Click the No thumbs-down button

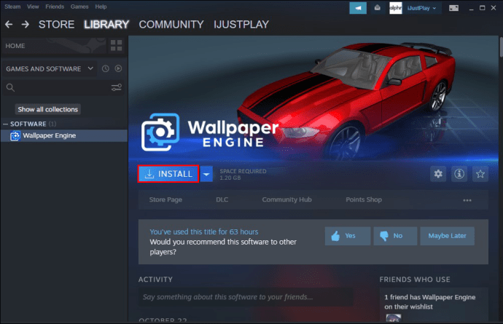[x=395, y=236]
